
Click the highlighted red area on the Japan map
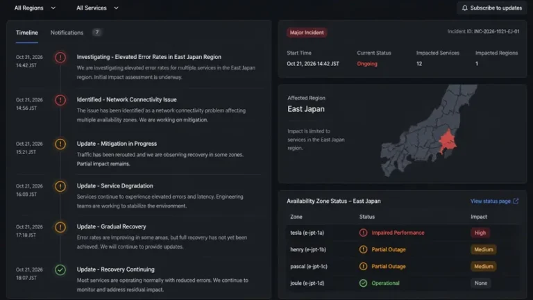[x=448, y=142]
